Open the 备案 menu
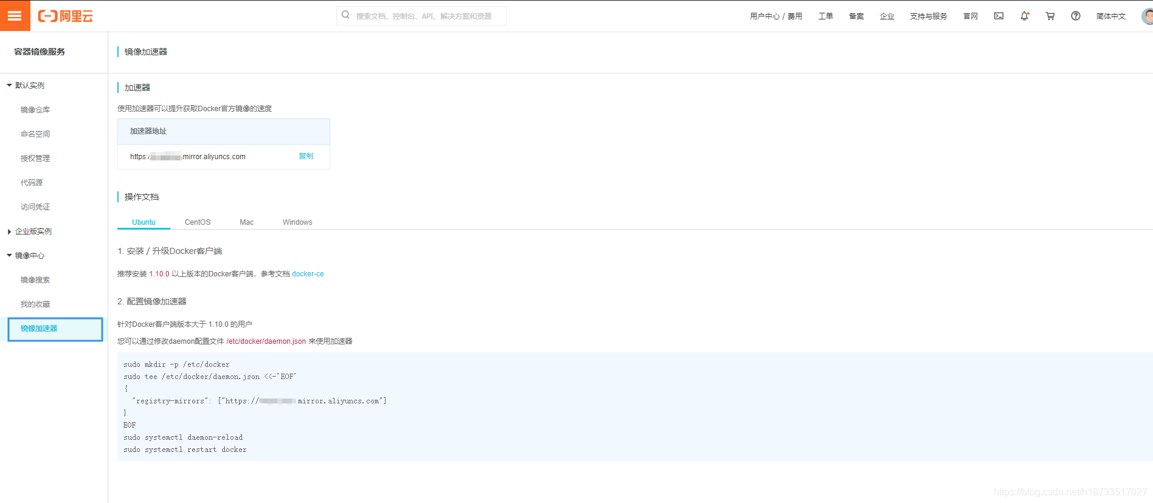1153x503 pixels. pyautogui.click(x=856, y=16)
